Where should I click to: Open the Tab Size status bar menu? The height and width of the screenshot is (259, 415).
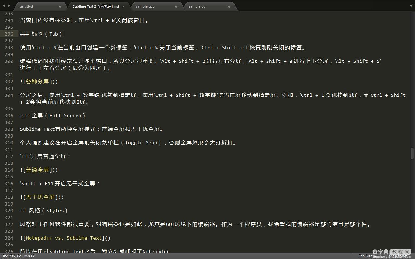pos(367,256)
